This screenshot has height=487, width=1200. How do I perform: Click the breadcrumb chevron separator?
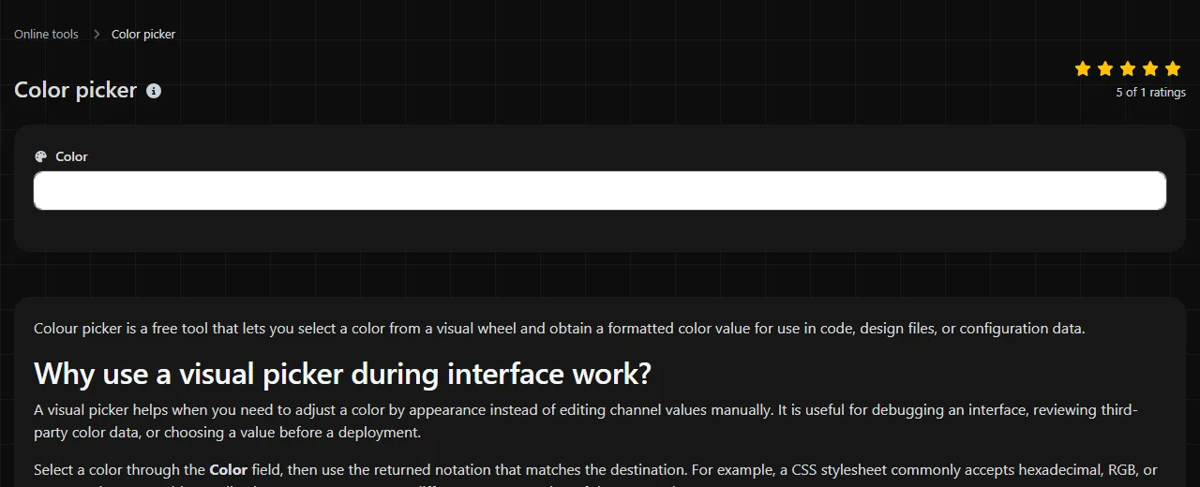point(97,34)
